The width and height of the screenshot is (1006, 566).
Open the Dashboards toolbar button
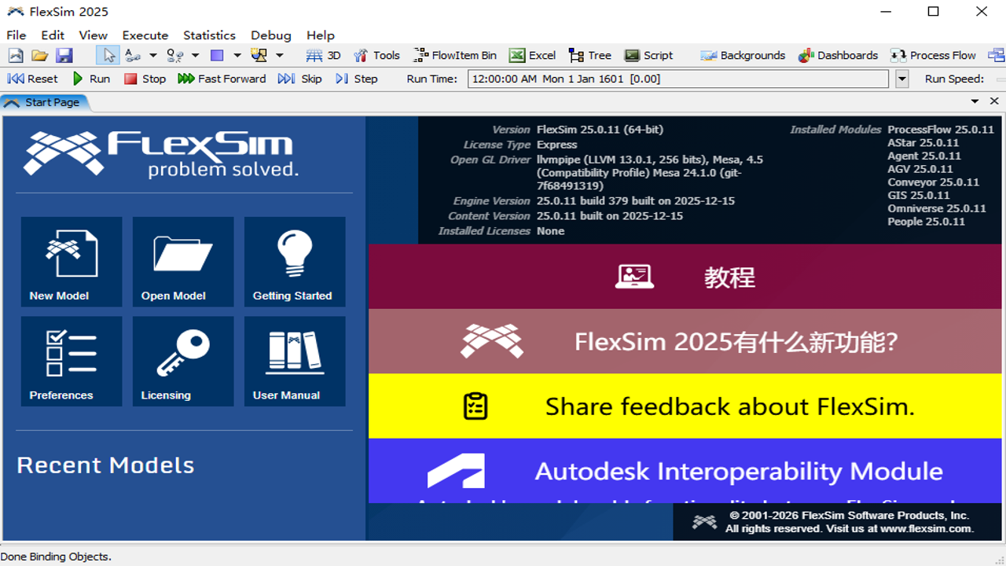pos(838,56)
